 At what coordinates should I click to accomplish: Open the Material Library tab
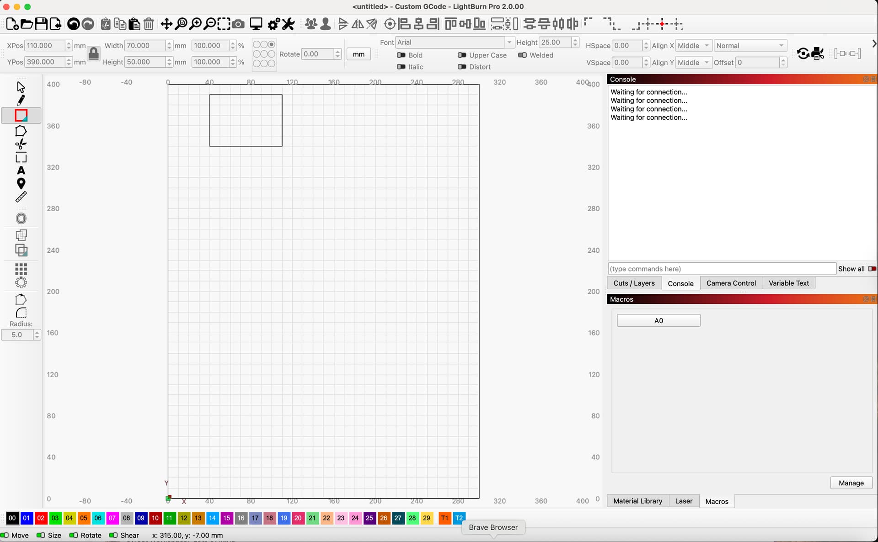pyautogui.click(x=637, y=501)
